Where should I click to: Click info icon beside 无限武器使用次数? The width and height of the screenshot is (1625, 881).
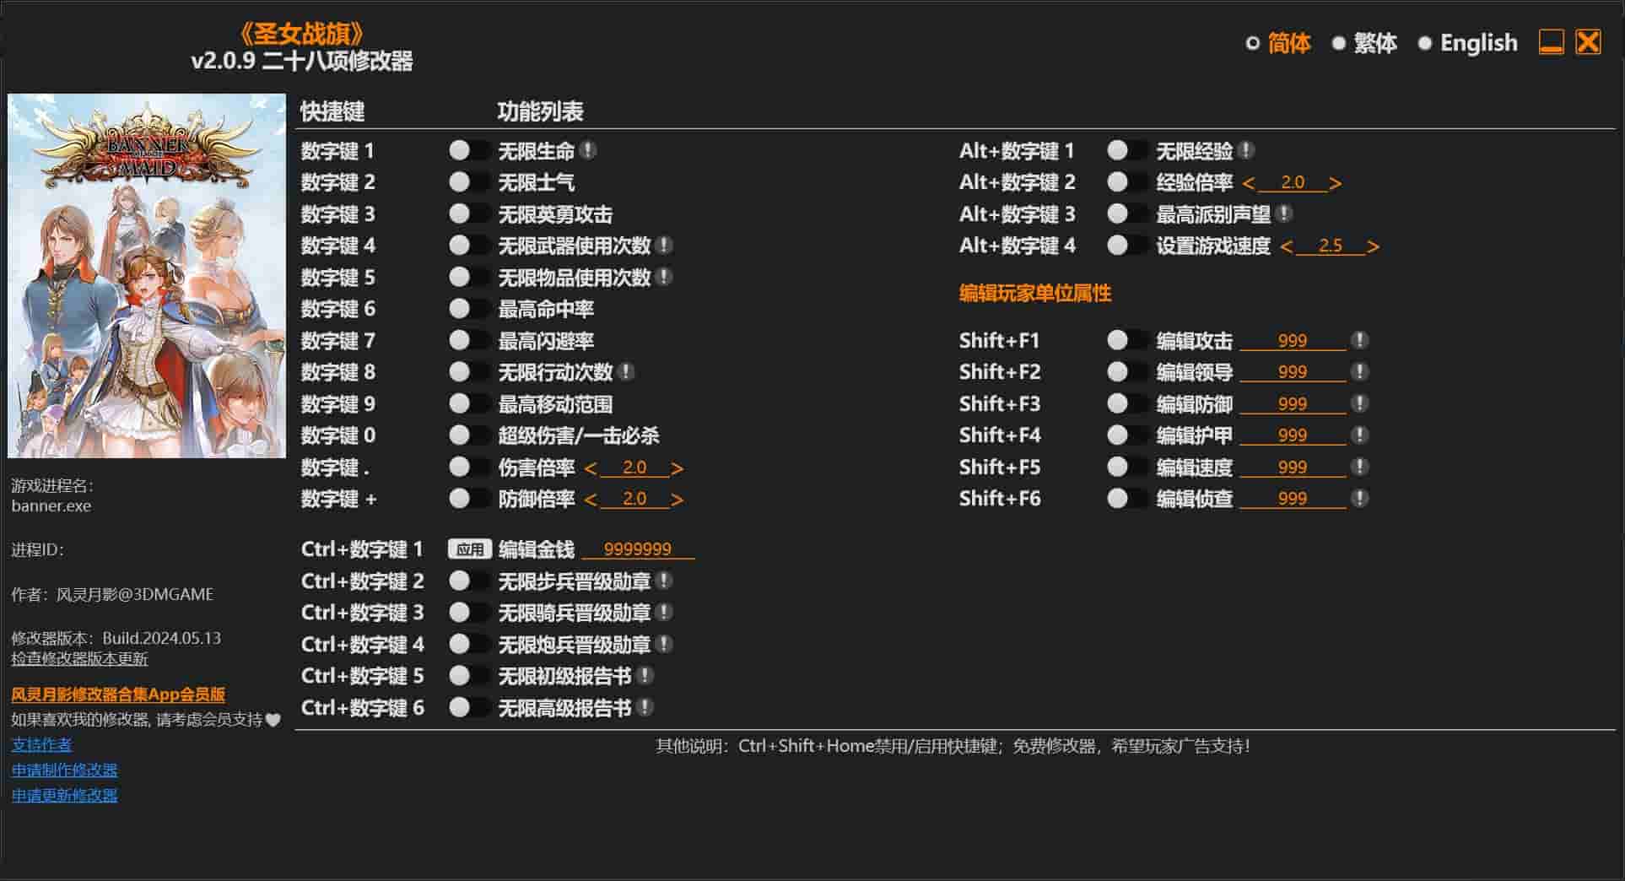[x=665, y=246]
